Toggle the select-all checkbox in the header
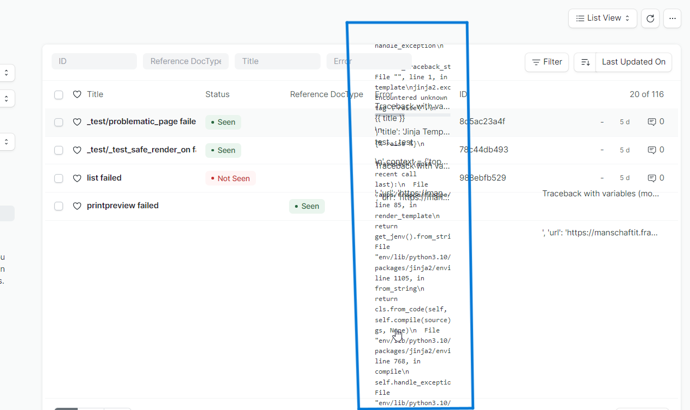Screen dimensions: 690x410 coord(58,94)
